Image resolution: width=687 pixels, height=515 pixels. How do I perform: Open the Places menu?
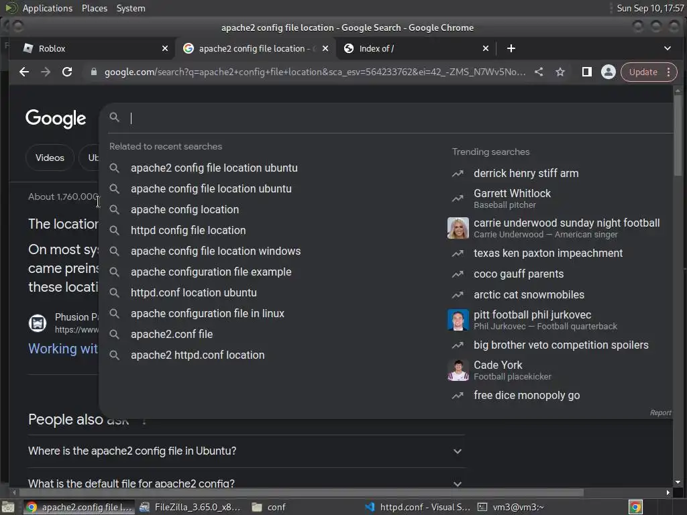[x=94, y=8]
